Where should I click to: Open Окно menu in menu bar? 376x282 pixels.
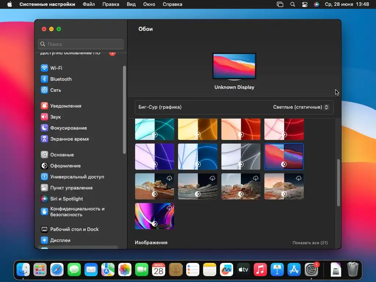click(x=149, y=4)
